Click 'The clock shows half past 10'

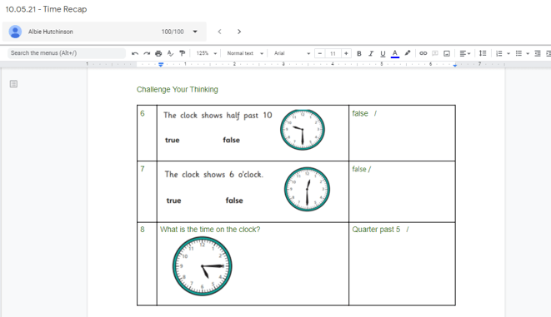(218, 116)
